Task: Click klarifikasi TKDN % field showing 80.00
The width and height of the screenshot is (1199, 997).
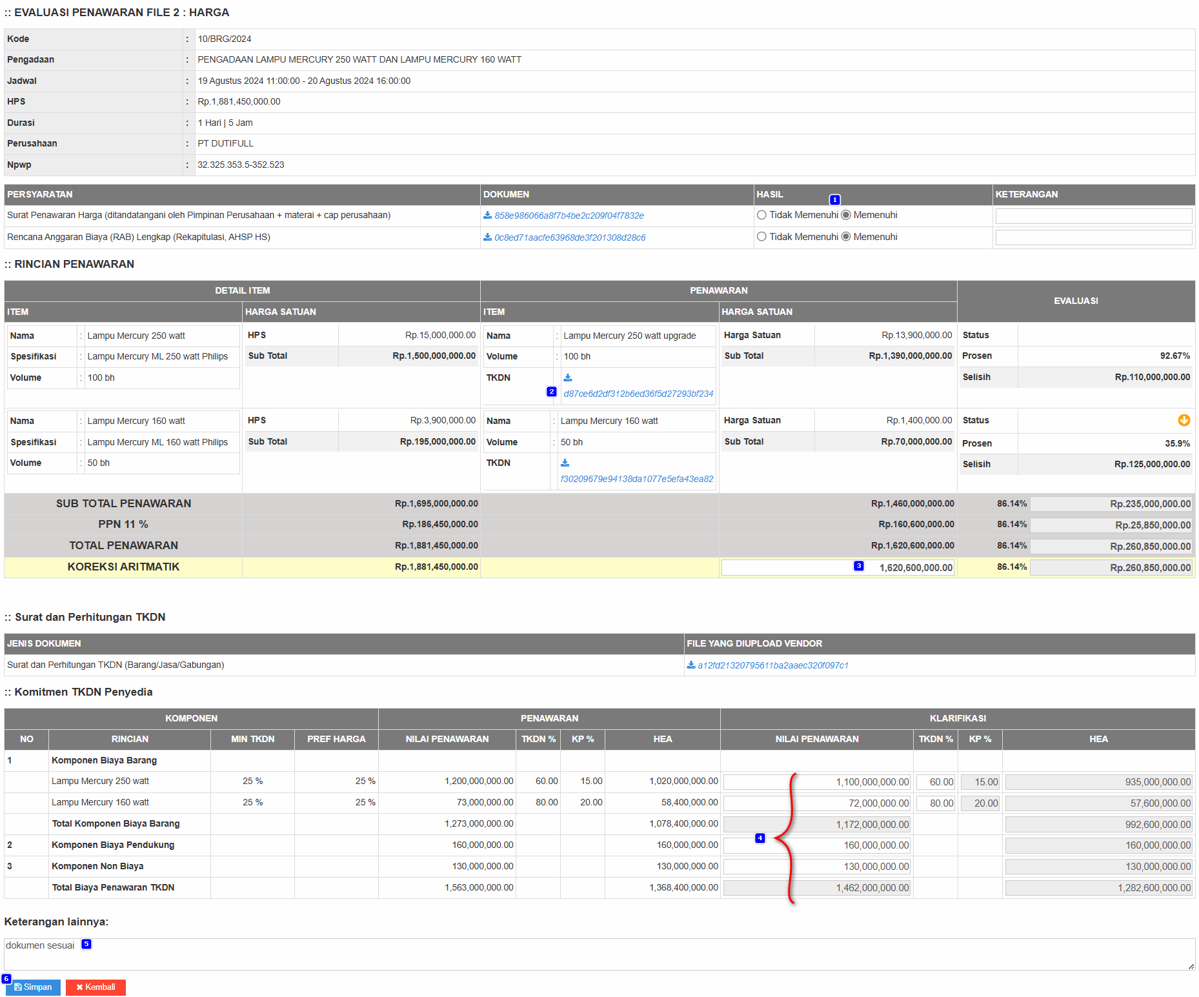Action: tap(936, 803)
